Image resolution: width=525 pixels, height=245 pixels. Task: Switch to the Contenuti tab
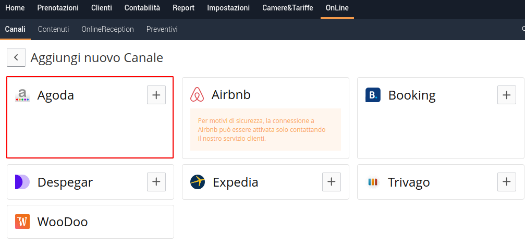point(54,29)
